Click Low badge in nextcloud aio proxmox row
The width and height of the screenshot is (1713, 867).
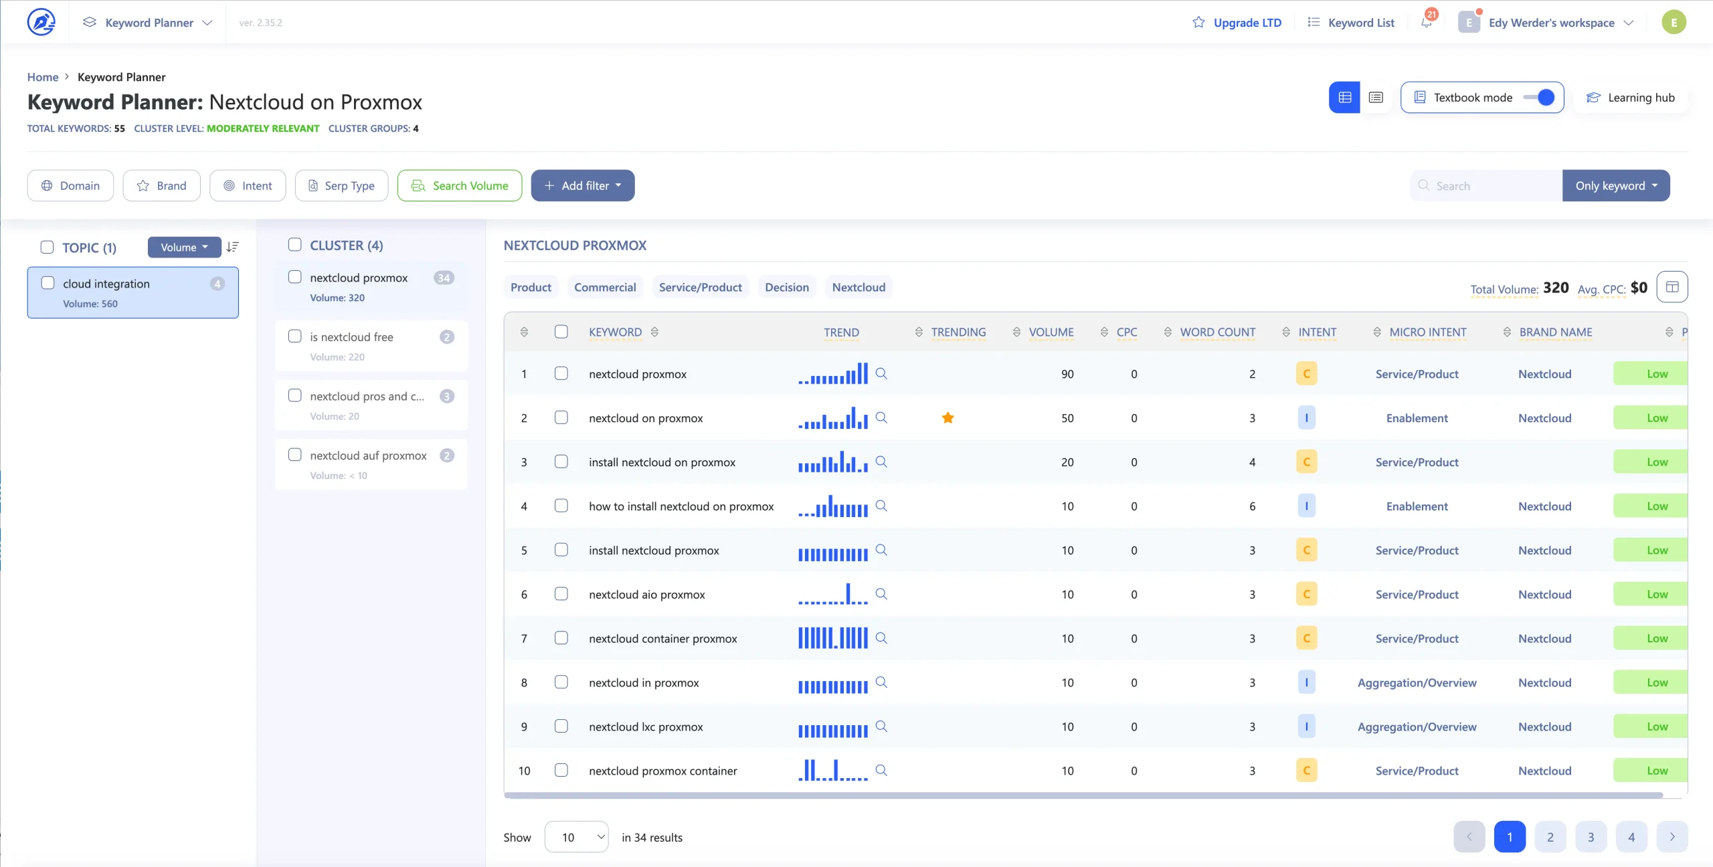(x=1650, y=594)
